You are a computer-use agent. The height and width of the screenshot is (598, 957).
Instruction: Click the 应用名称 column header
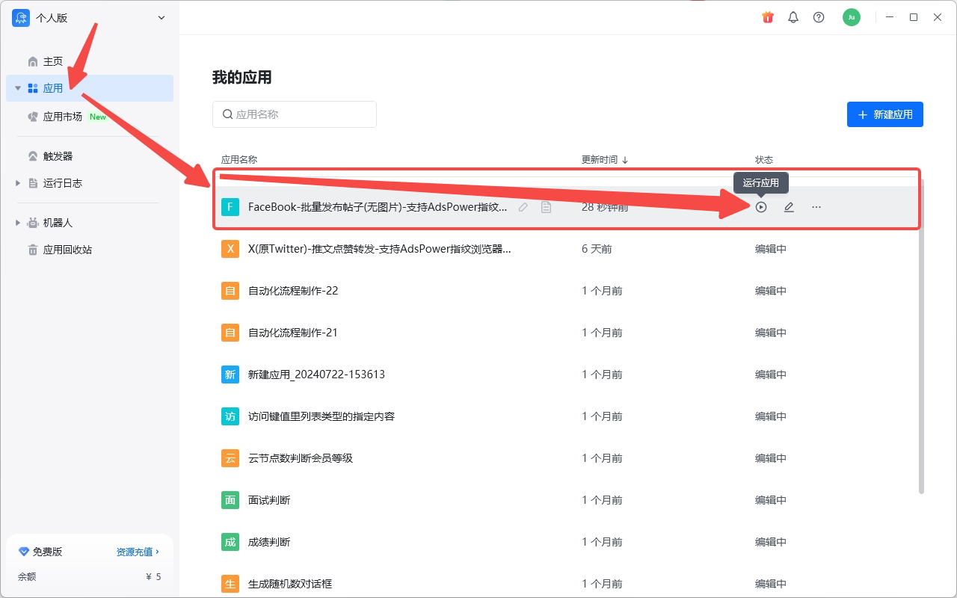point(239,160)
